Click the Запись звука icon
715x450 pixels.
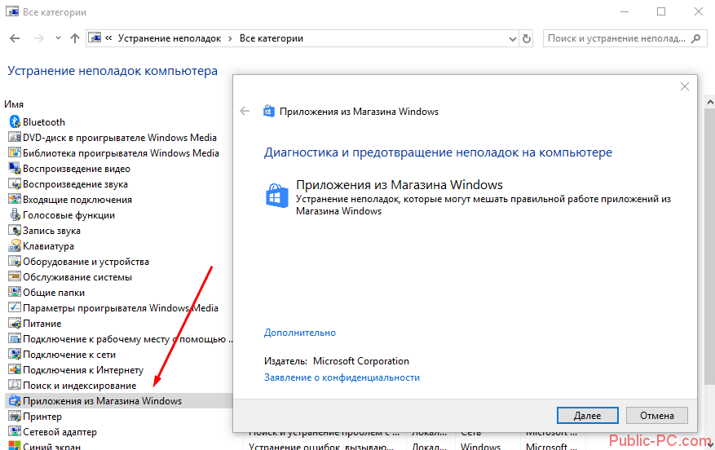[15, 230]
